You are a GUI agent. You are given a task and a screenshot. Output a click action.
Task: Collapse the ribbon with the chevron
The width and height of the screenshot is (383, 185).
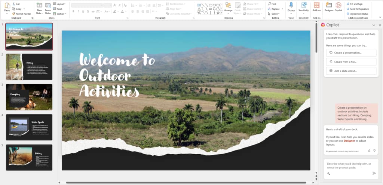point(380,17)
